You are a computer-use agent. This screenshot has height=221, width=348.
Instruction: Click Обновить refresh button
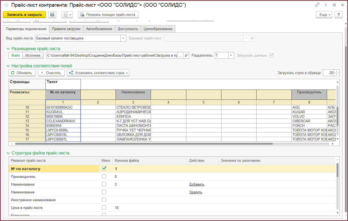click(22, 73)
